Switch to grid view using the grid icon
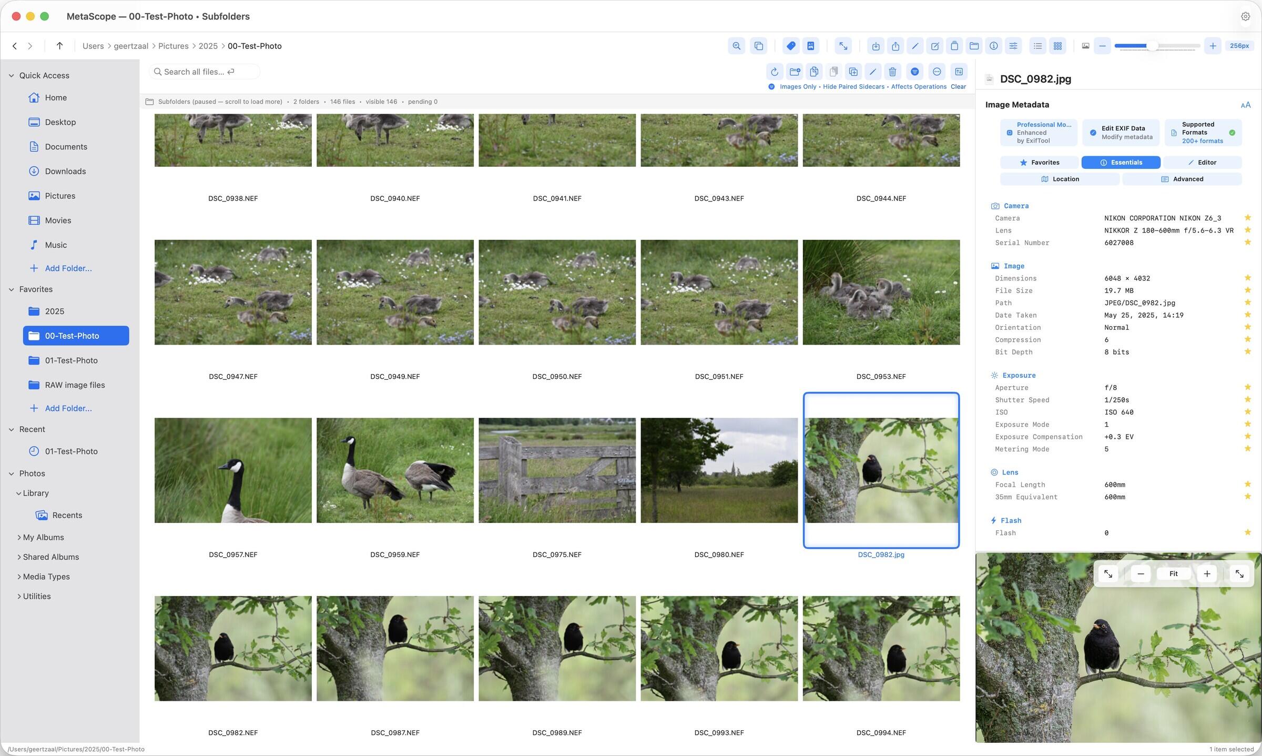This screenshot has height=756, width=1262. pyautogui.click(x=1057, y=46)
